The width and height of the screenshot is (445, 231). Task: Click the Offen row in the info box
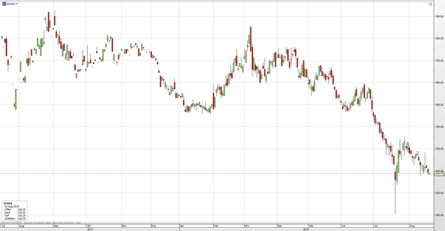coord(15,209)
